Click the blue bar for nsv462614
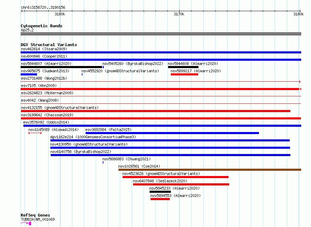 point(161,52)
